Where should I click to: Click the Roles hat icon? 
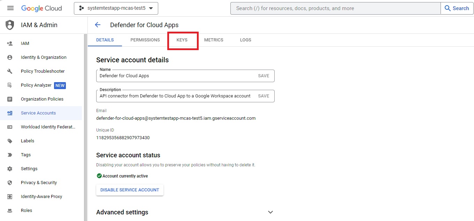point(10,211)
